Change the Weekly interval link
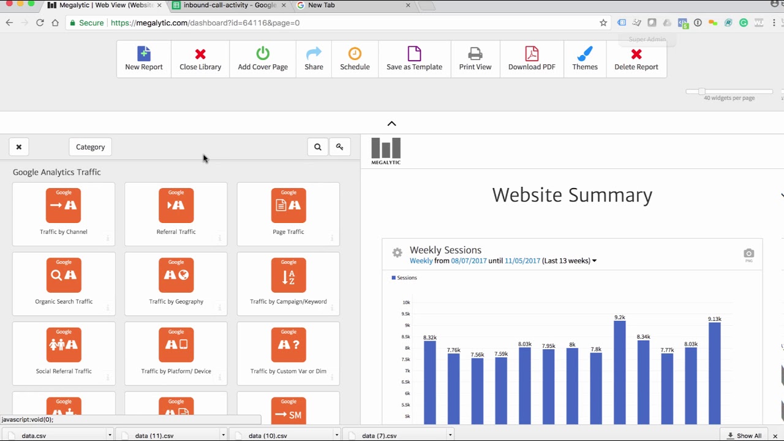Viewport: 784px width, 441px height. point(421,261)
